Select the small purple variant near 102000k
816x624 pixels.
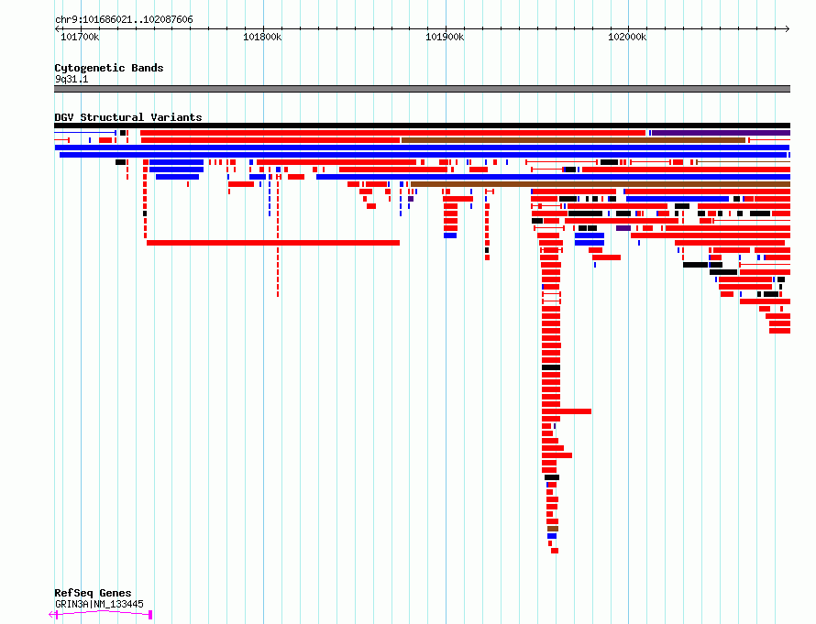[x=623, y=228]
